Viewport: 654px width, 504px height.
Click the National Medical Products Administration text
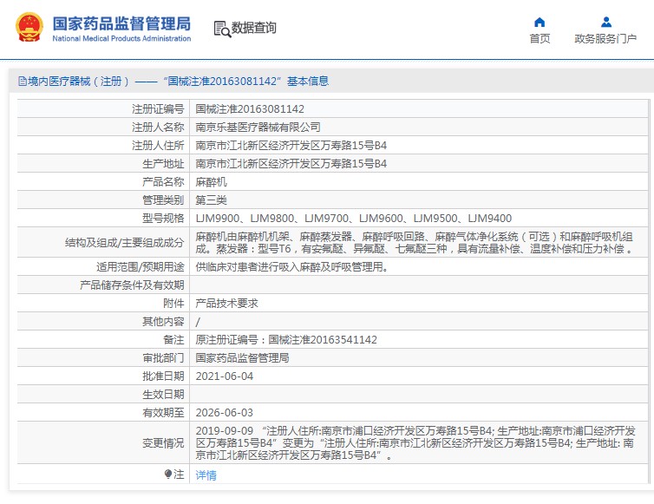[x=121, y=39]
